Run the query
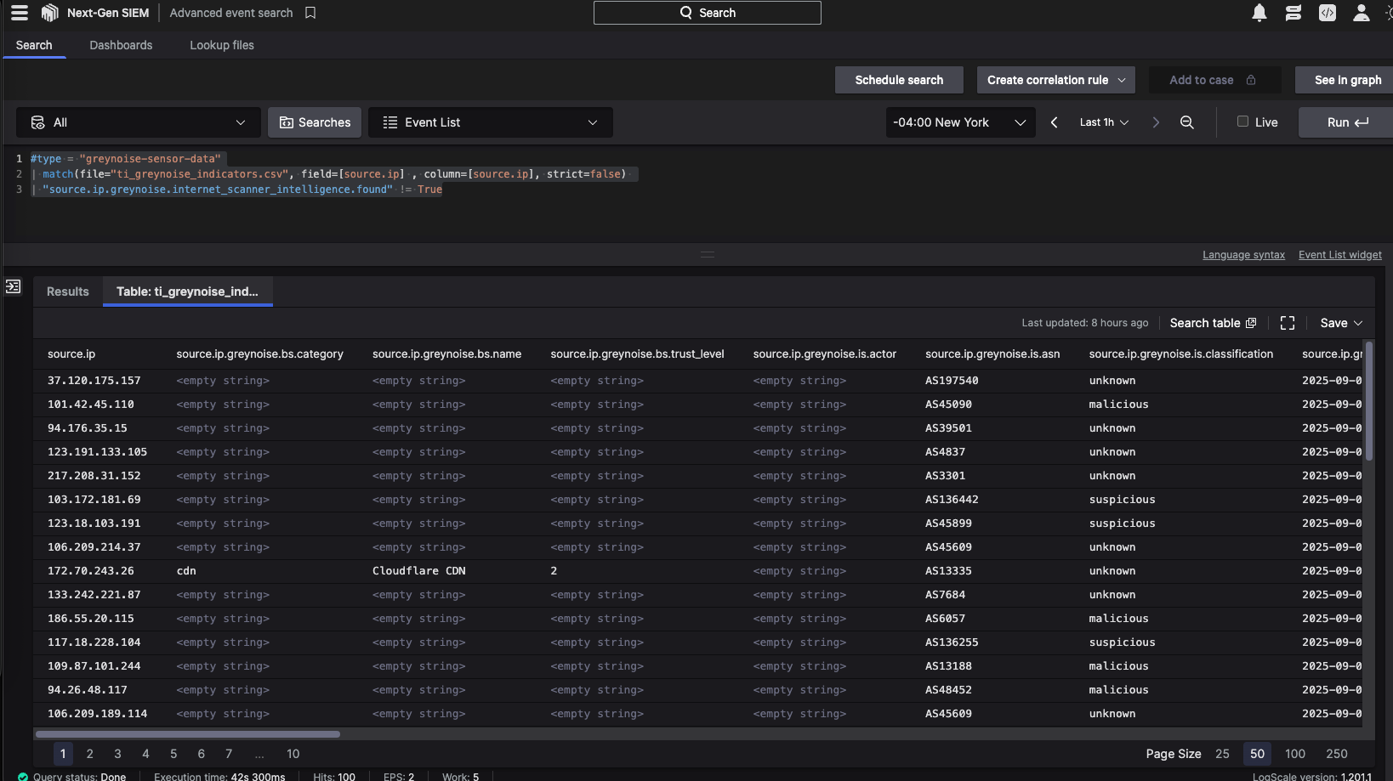Viewport: 1393px width, 781px height. click(x=1347, y=122)
